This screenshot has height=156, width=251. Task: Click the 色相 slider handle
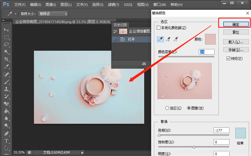tap(159, 135)
